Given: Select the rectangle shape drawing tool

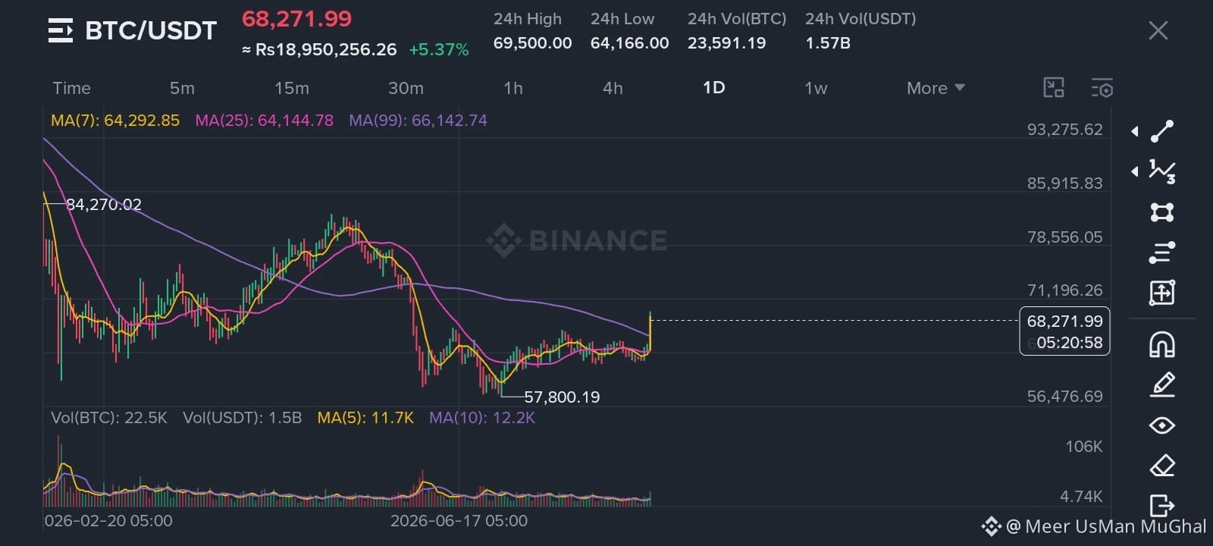Looking at the screenshot, I should coord(1162,212).
